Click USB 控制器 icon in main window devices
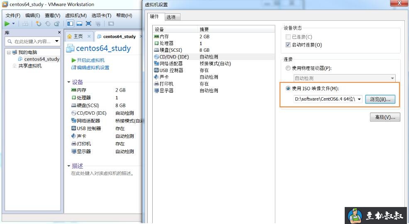This screenshot has height=224, width=409. (73, 128)
